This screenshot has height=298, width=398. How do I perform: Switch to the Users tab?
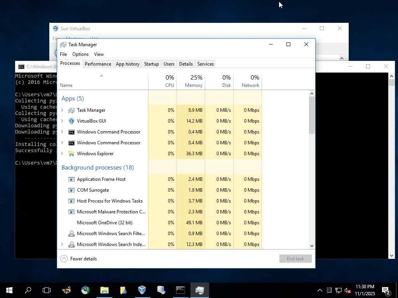[169, 64]
